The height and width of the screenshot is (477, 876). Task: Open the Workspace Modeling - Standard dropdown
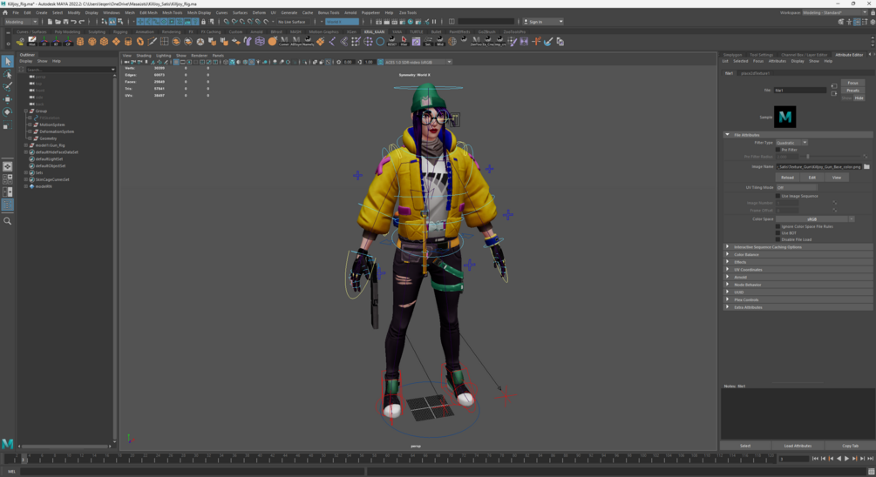click(x=835, y=12)
